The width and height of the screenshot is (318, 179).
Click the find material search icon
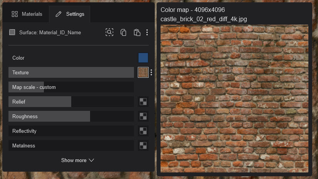pos(109,32)
